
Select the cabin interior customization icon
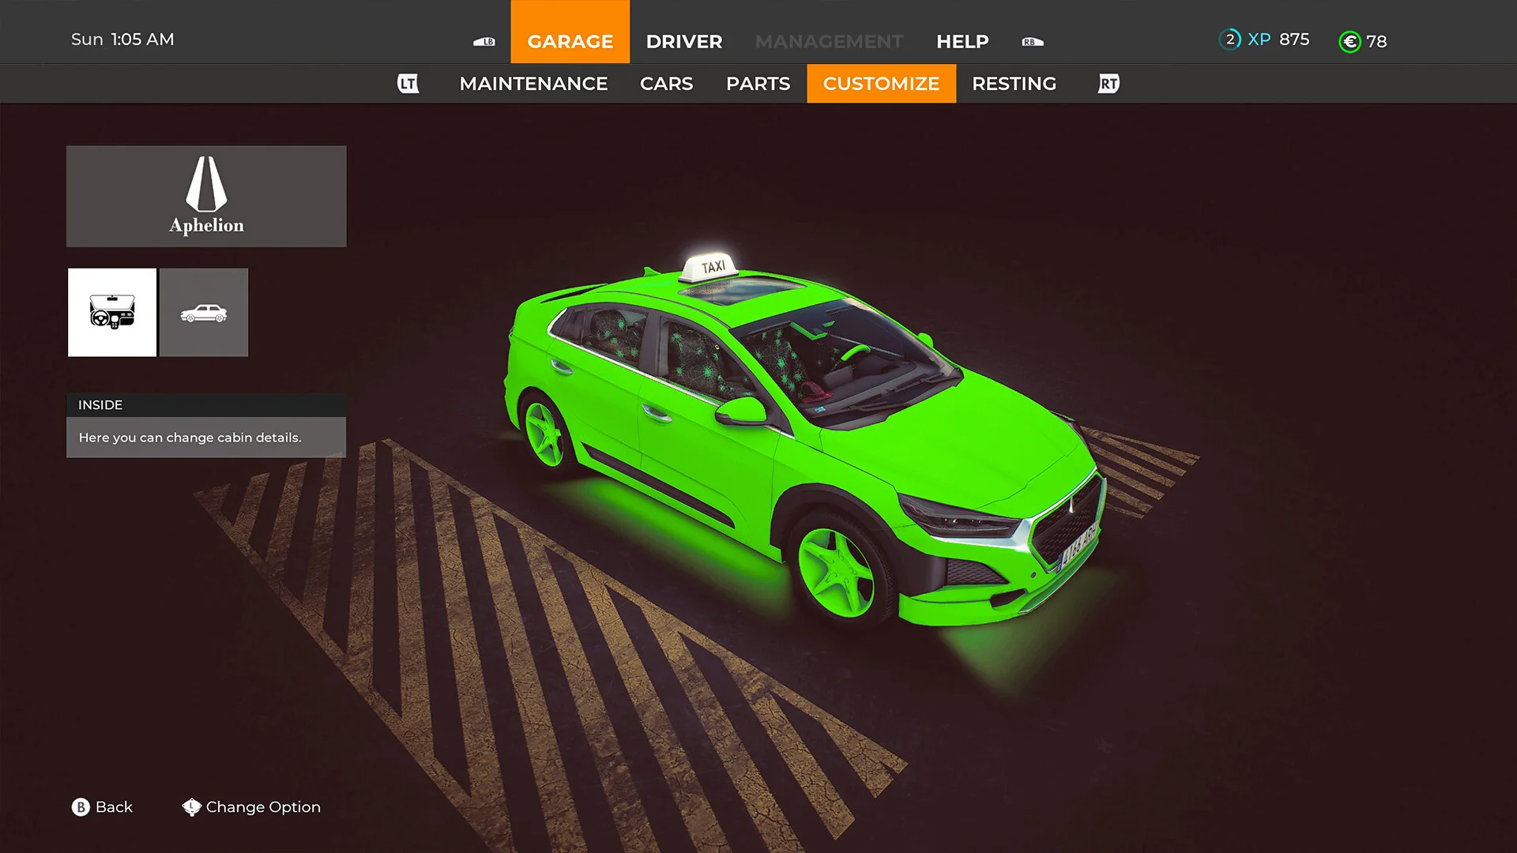click(x=111, y=312)
